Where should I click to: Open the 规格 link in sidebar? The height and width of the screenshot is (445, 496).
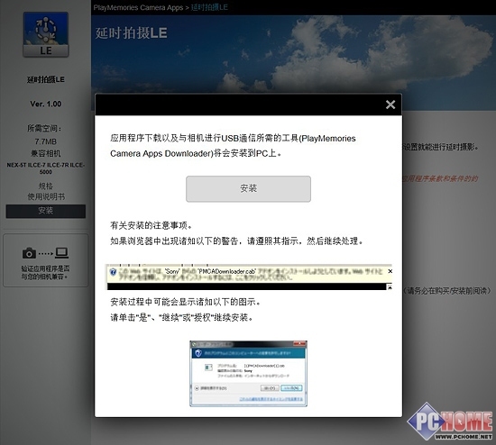(46, 186)
